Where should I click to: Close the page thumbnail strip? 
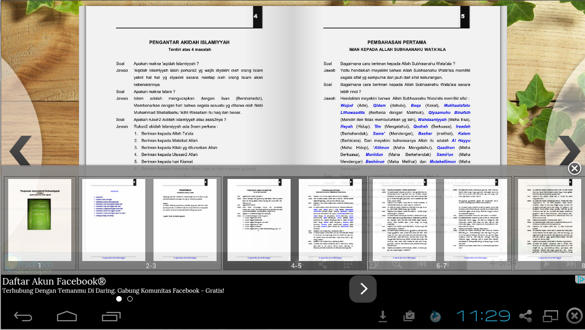click(574, 168)
